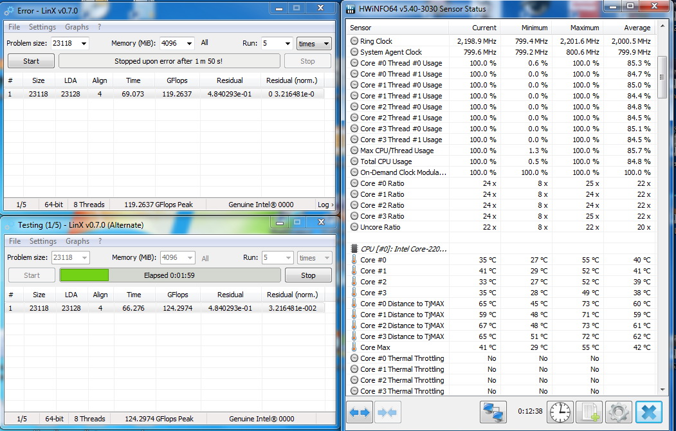Click Core #1 Distance to TjMAX icon
The width and height of the screenshot is (676, 431).
point(354,314)
